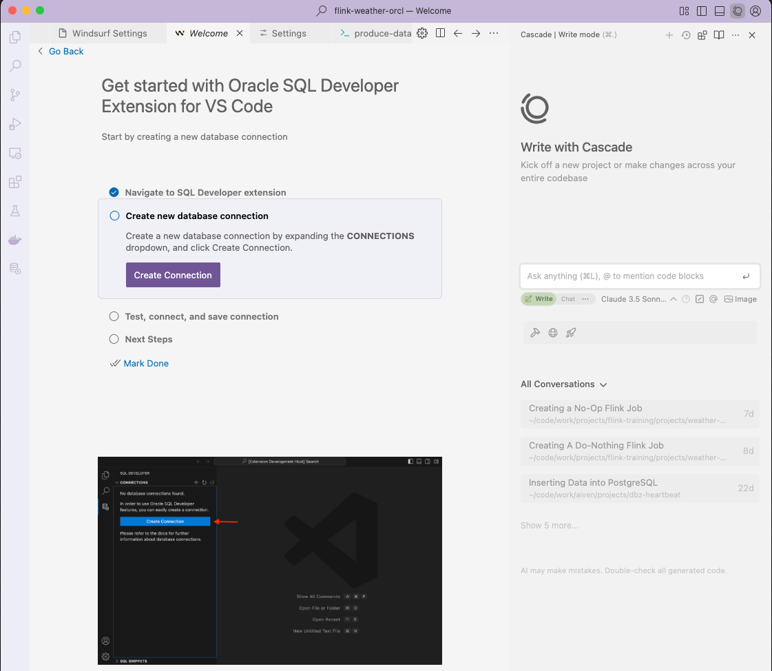The height and width of the screenshot is (671, 772).
Task: Switch Cascade to Write mode
Action: point(538,299)
